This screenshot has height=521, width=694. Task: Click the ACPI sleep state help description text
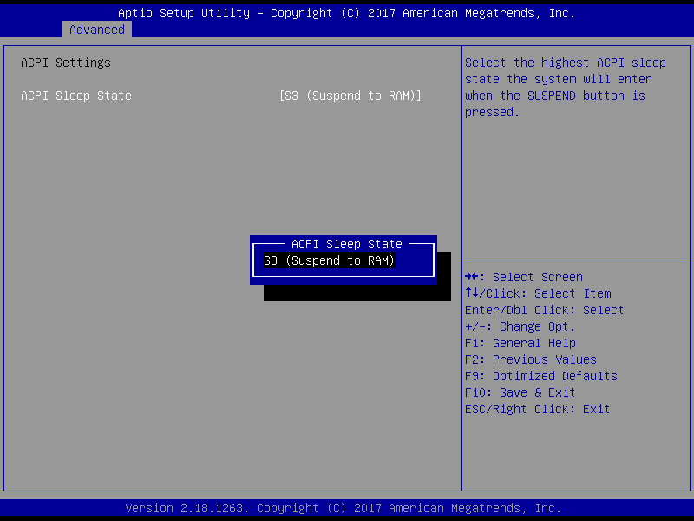(565, 87)
